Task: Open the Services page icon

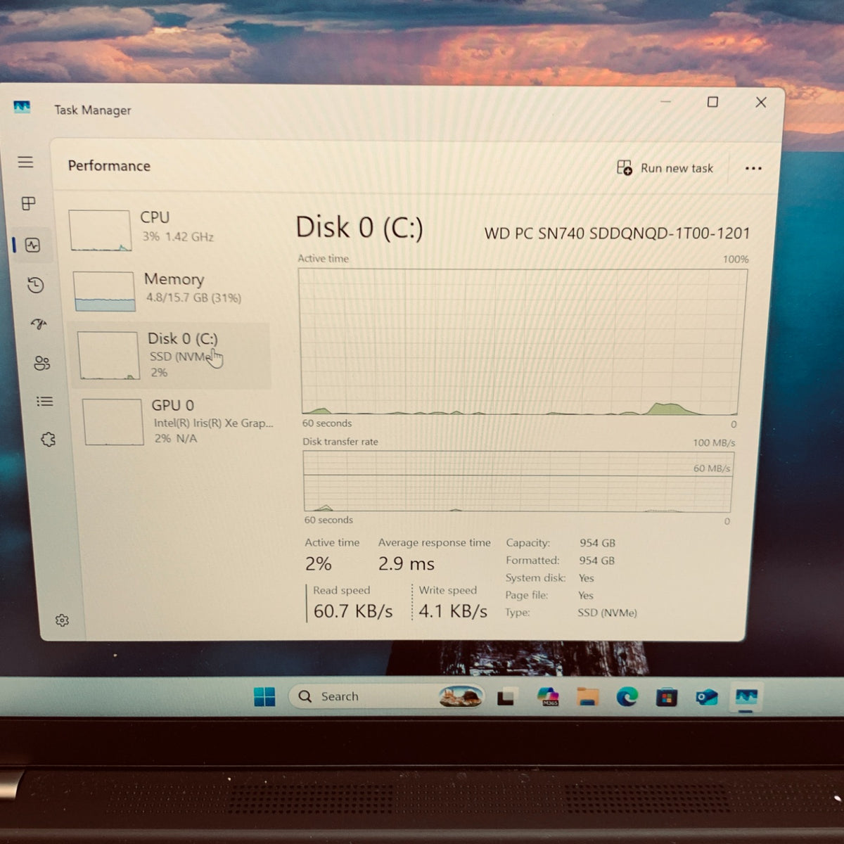Action: pos(48,440)
